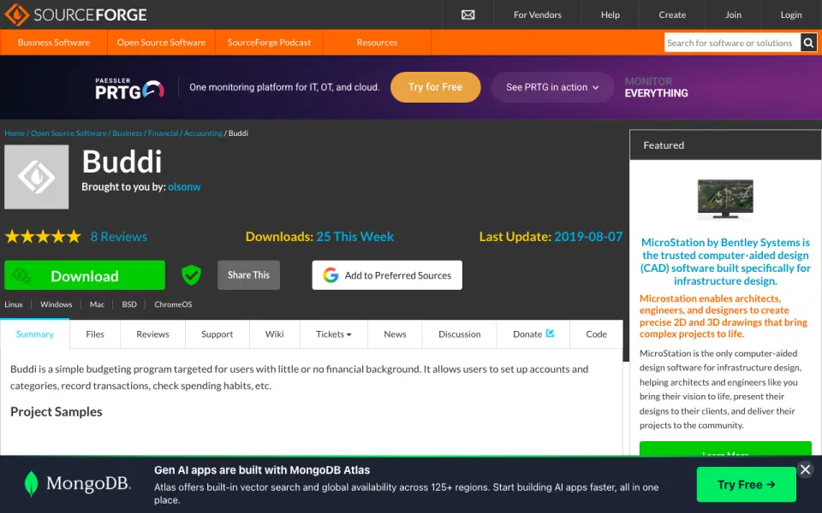Click Join in top bar
Screen dimensions: 822x513
[x=733, y=15]
